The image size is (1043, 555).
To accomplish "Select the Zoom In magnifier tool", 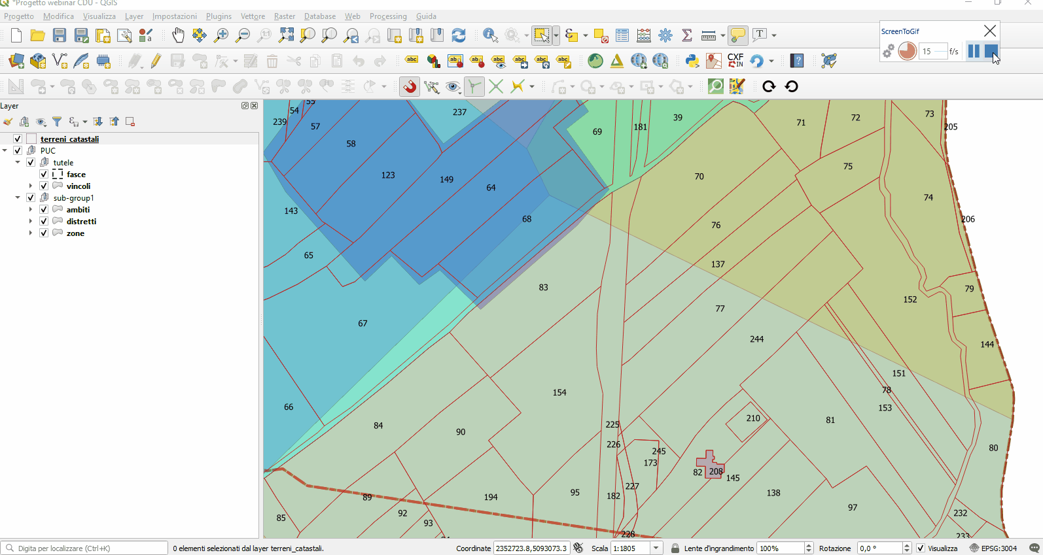I will point(221,35).
